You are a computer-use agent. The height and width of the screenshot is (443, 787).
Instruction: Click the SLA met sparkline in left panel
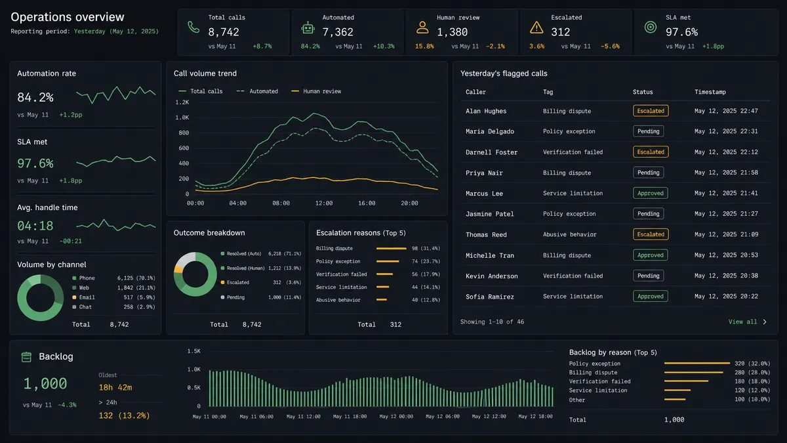click(x=116, y=161)
